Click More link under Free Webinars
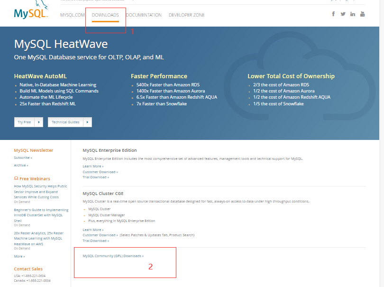Image resolution: width=384 pixels, height=287 pixels. pos(19,256)
